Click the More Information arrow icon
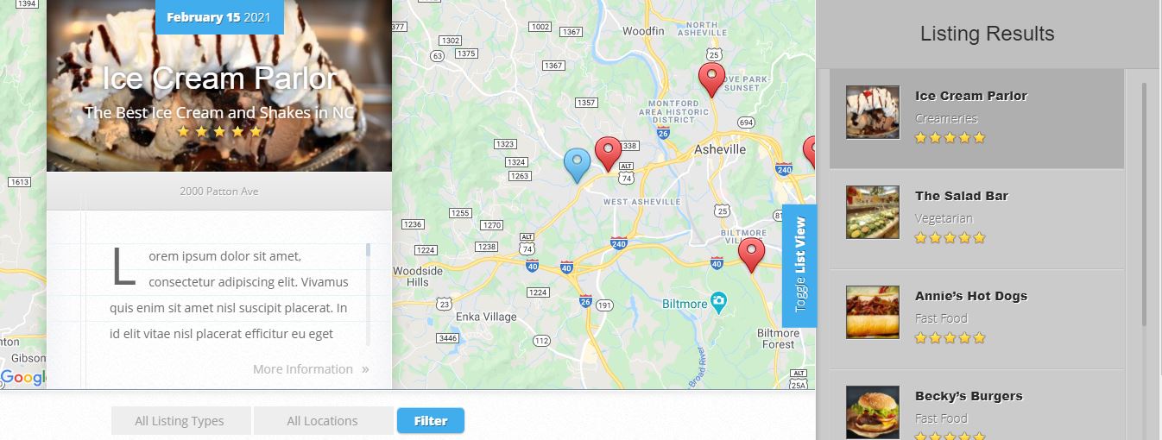This screenshot has height=440, width=1162. pyautogui.click(x=365, y=369)
